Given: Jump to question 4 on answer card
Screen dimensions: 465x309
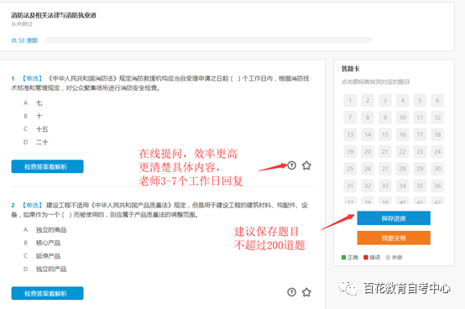Looking at the screenshot, I should tap(402, 100).
